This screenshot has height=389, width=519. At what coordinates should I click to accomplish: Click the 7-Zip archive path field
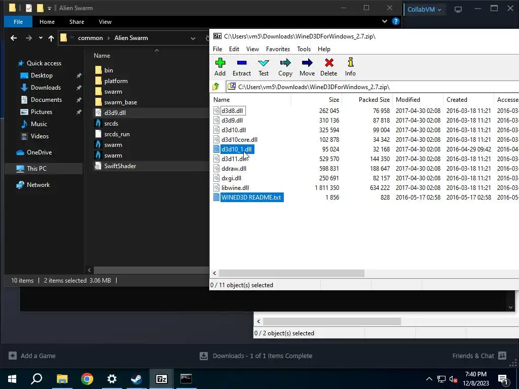coord(373,87)
